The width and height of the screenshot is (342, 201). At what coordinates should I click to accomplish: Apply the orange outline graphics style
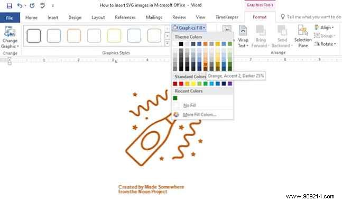click(x=74, y=35)
